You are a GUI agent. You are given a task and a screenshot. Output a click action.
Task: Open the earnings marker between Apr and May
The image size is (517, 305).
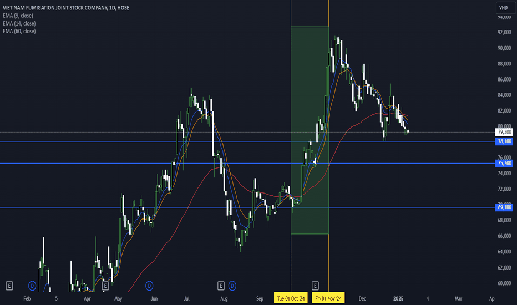click(105, 286)
